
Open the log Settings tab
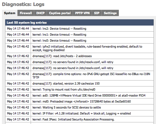coord(110,13)
